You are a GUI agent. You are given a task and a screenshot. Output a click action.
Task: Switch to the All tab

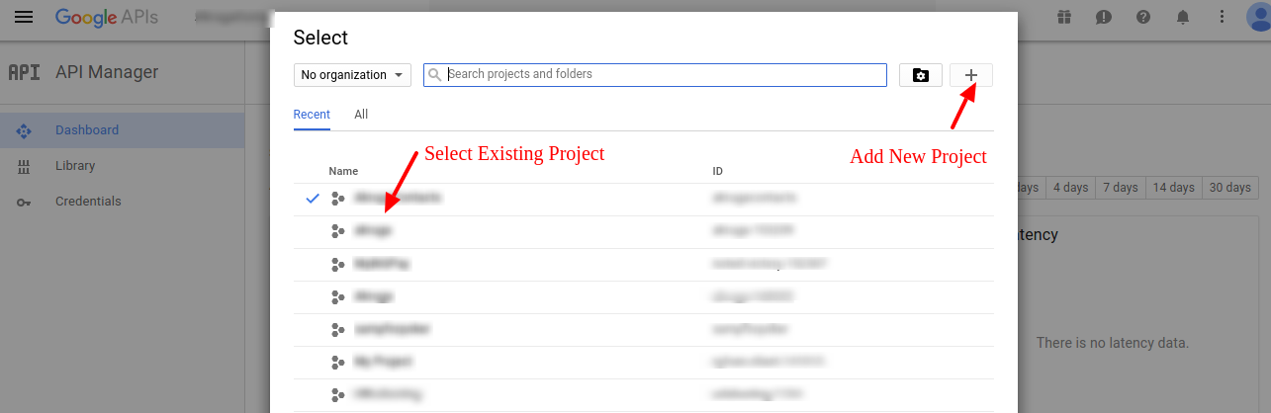(361, 115)
